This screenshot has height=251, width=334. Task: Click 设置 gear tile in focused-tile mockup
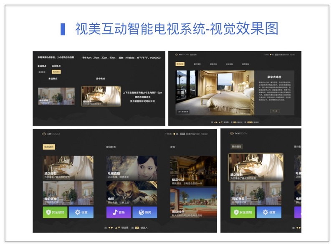pos(269,212)
